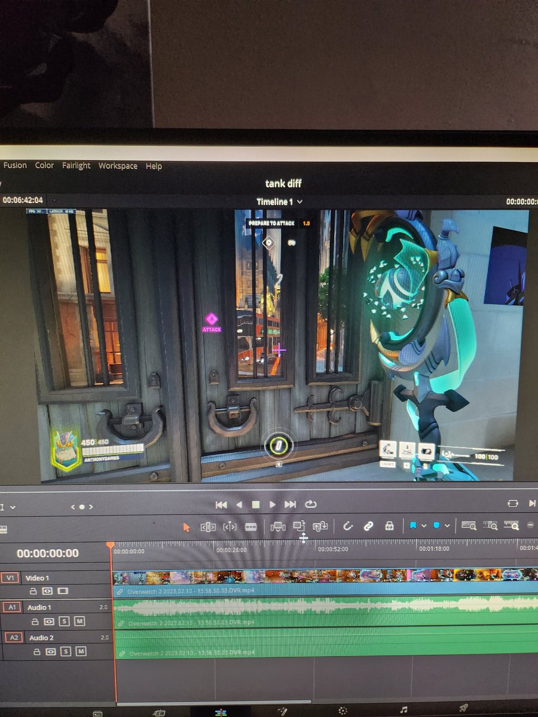Click the Custom Zoom icon
The image size is (538, 717).
511,526
